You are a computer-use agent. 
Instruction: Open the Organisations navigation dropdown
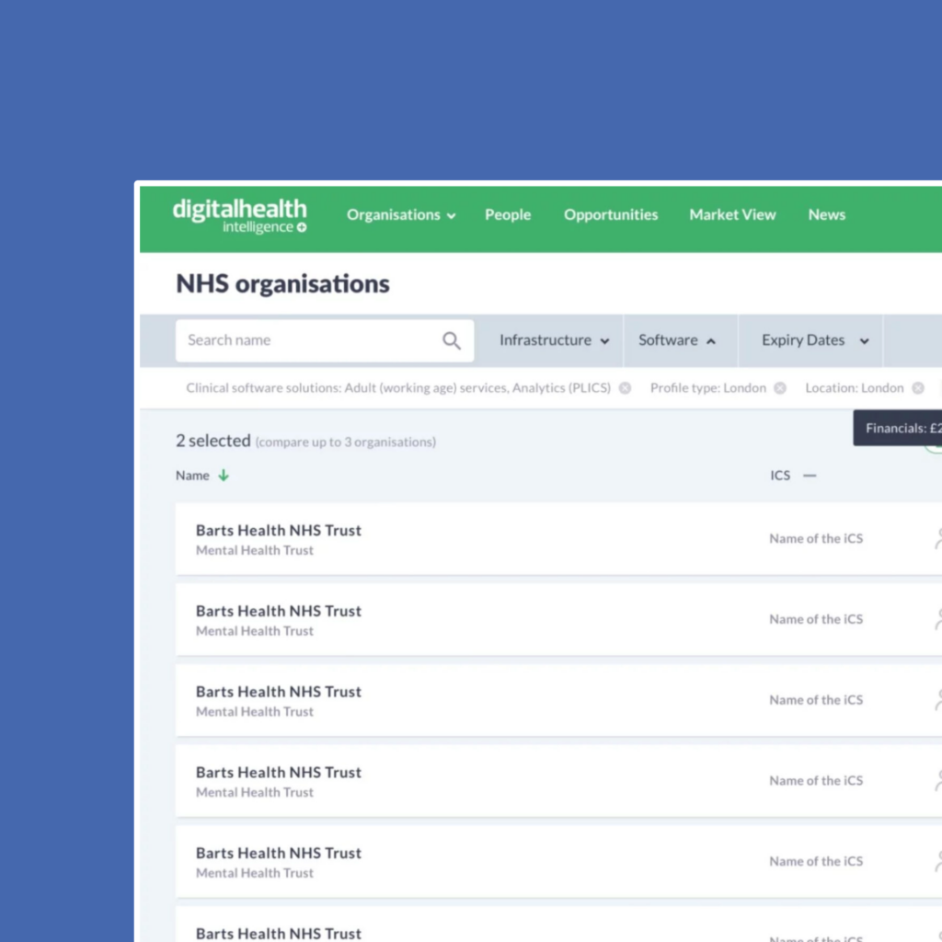[x=401, y=215]
